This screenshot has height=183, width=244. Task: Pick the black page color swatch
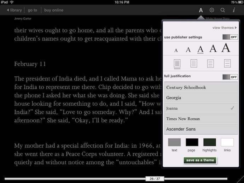pos(192,142)
